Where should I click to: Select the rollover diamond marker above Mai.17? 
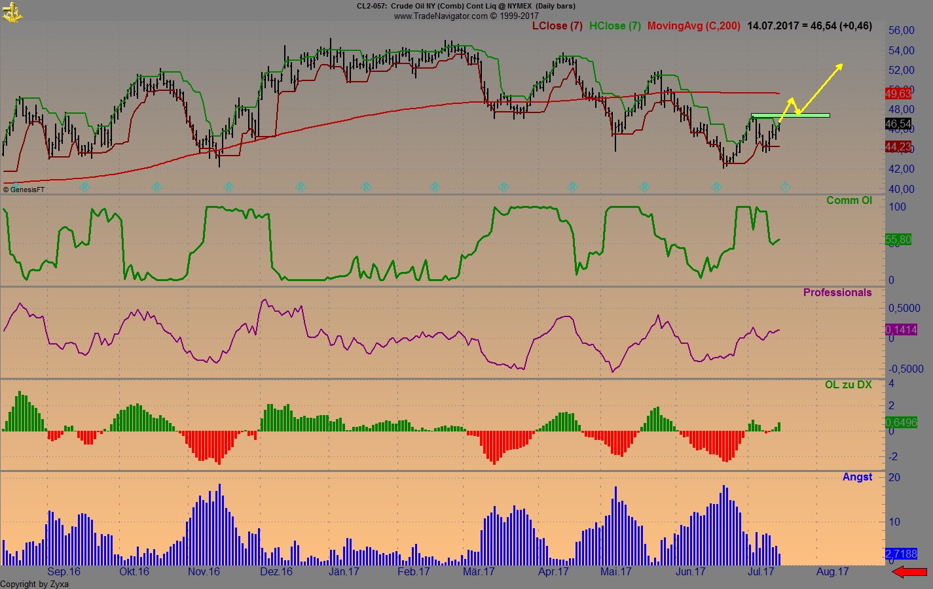[644, 187]
